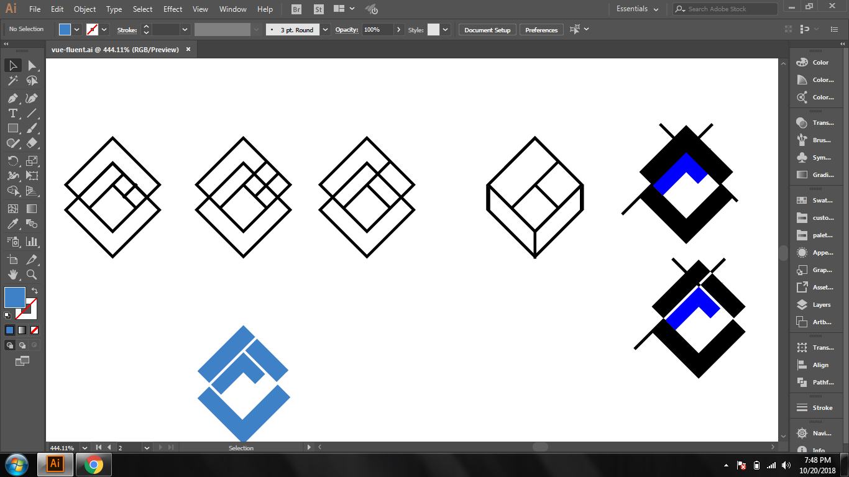Pick the Perspective Grid tool

32,191
